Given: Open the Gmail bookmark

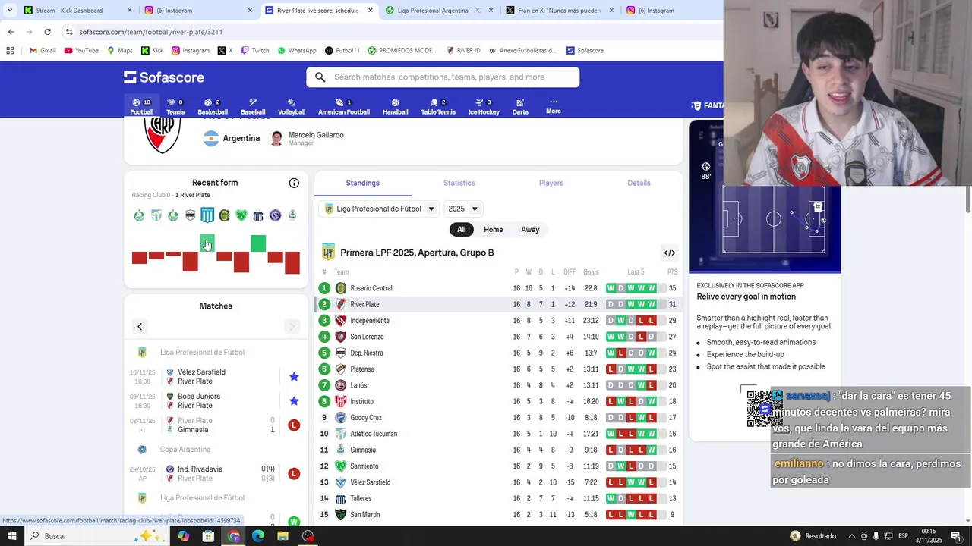Looking at the screenshot, I should (43, 51).
